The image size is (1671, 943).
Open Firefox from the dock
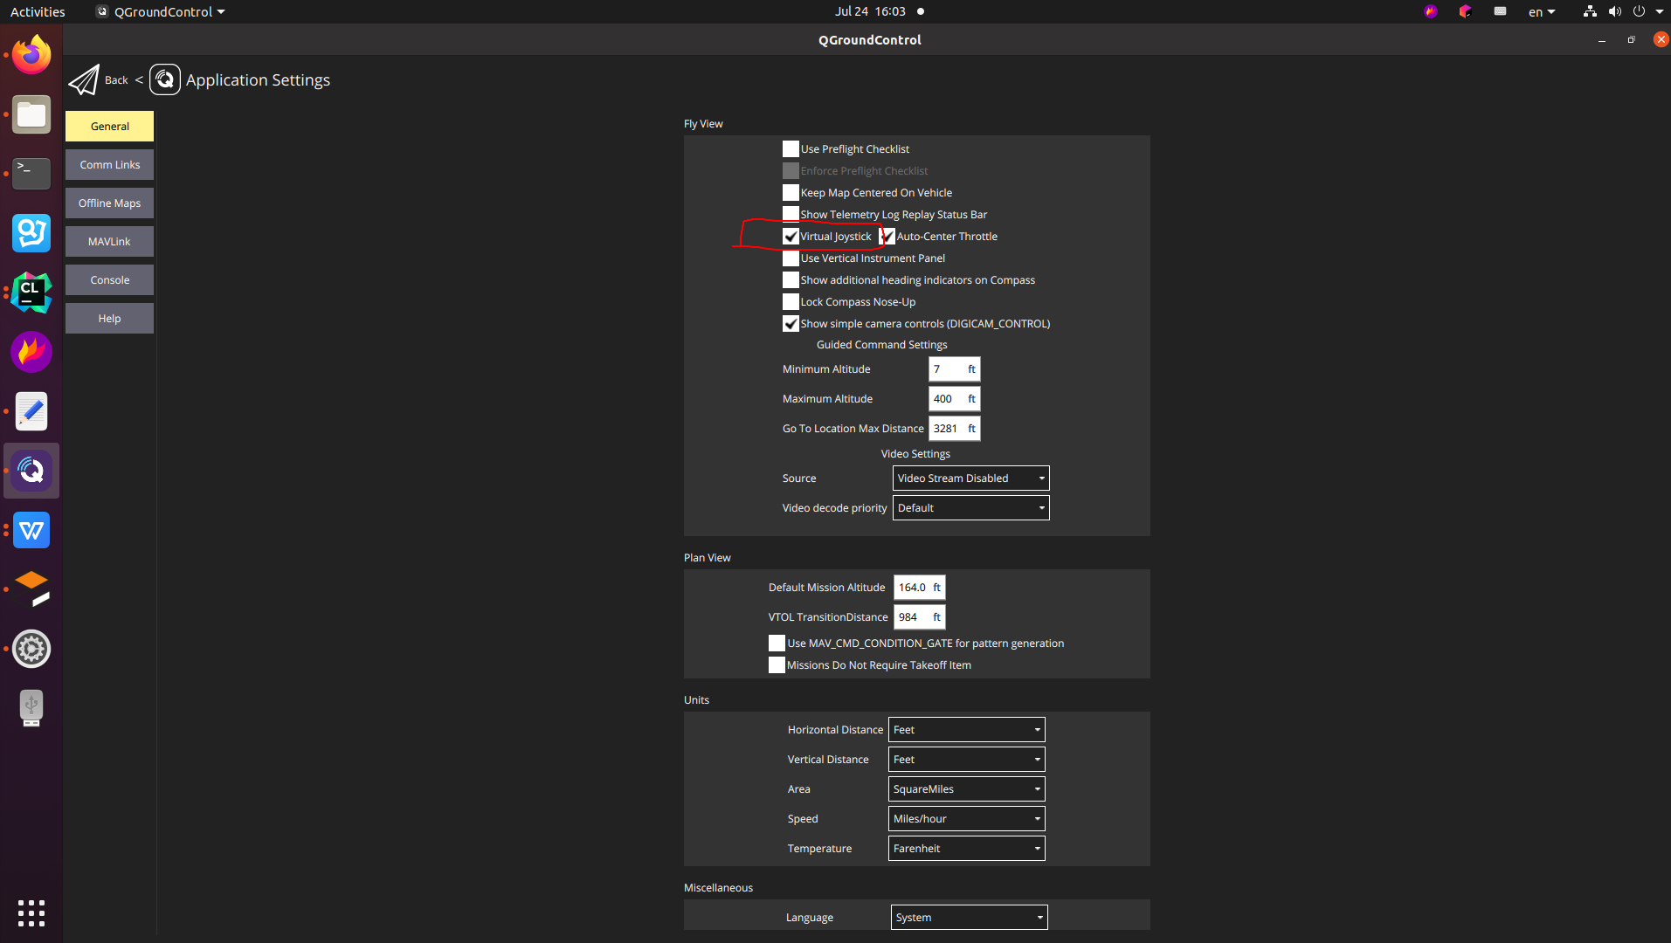31,55
